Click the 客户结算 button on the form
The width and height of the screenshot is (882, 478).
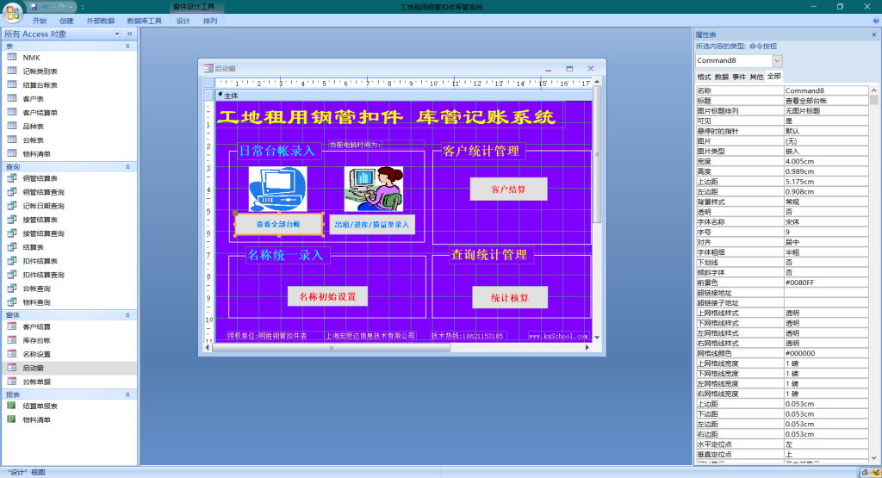click(508, 189)
